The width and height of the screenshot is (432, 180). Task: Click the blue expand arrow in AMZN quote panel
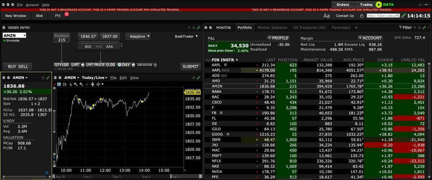[x=46, y=174]
